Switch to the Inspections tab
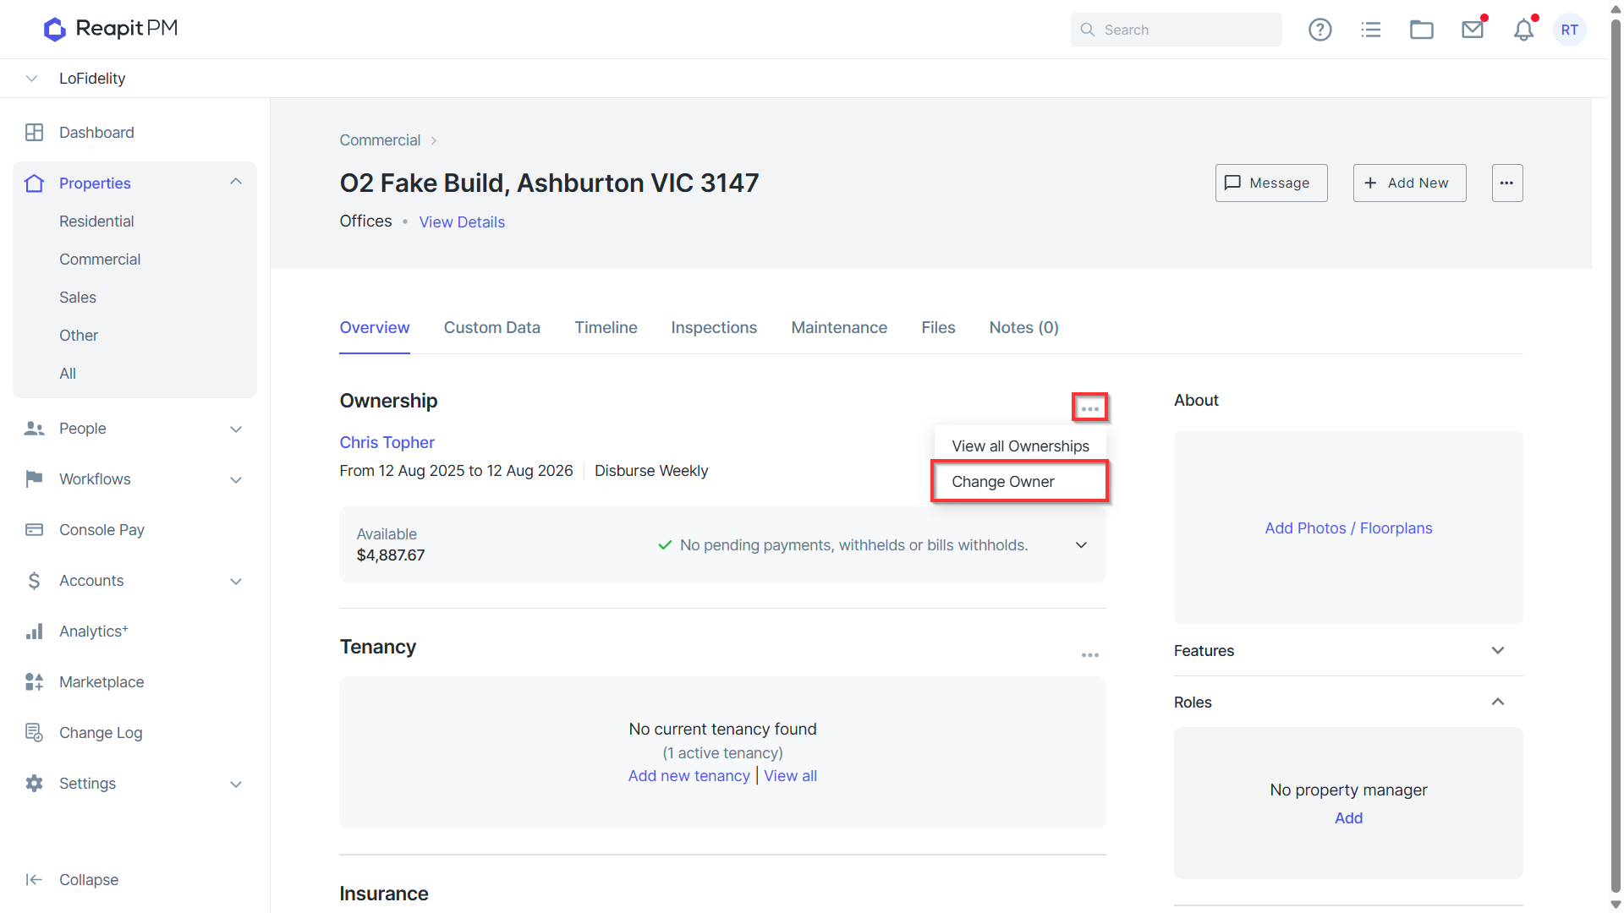This screenshot has height=913, width=1624. (x=713, y=327)
